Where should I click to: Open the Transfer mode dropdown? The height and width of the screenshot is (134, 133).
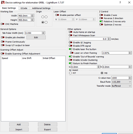click(121, 86)
